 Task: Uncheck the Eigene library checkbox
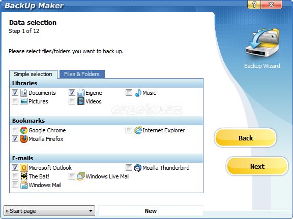(72, 93)
